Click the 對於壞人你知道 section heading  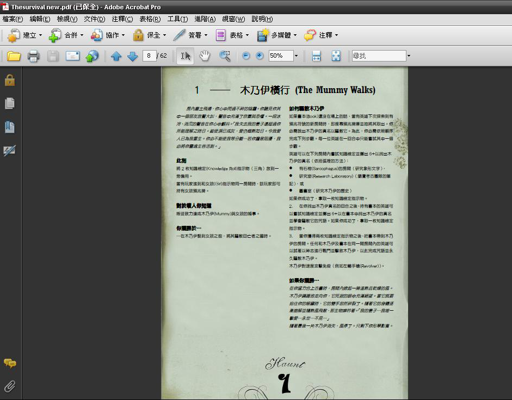[x=194, y=206]
